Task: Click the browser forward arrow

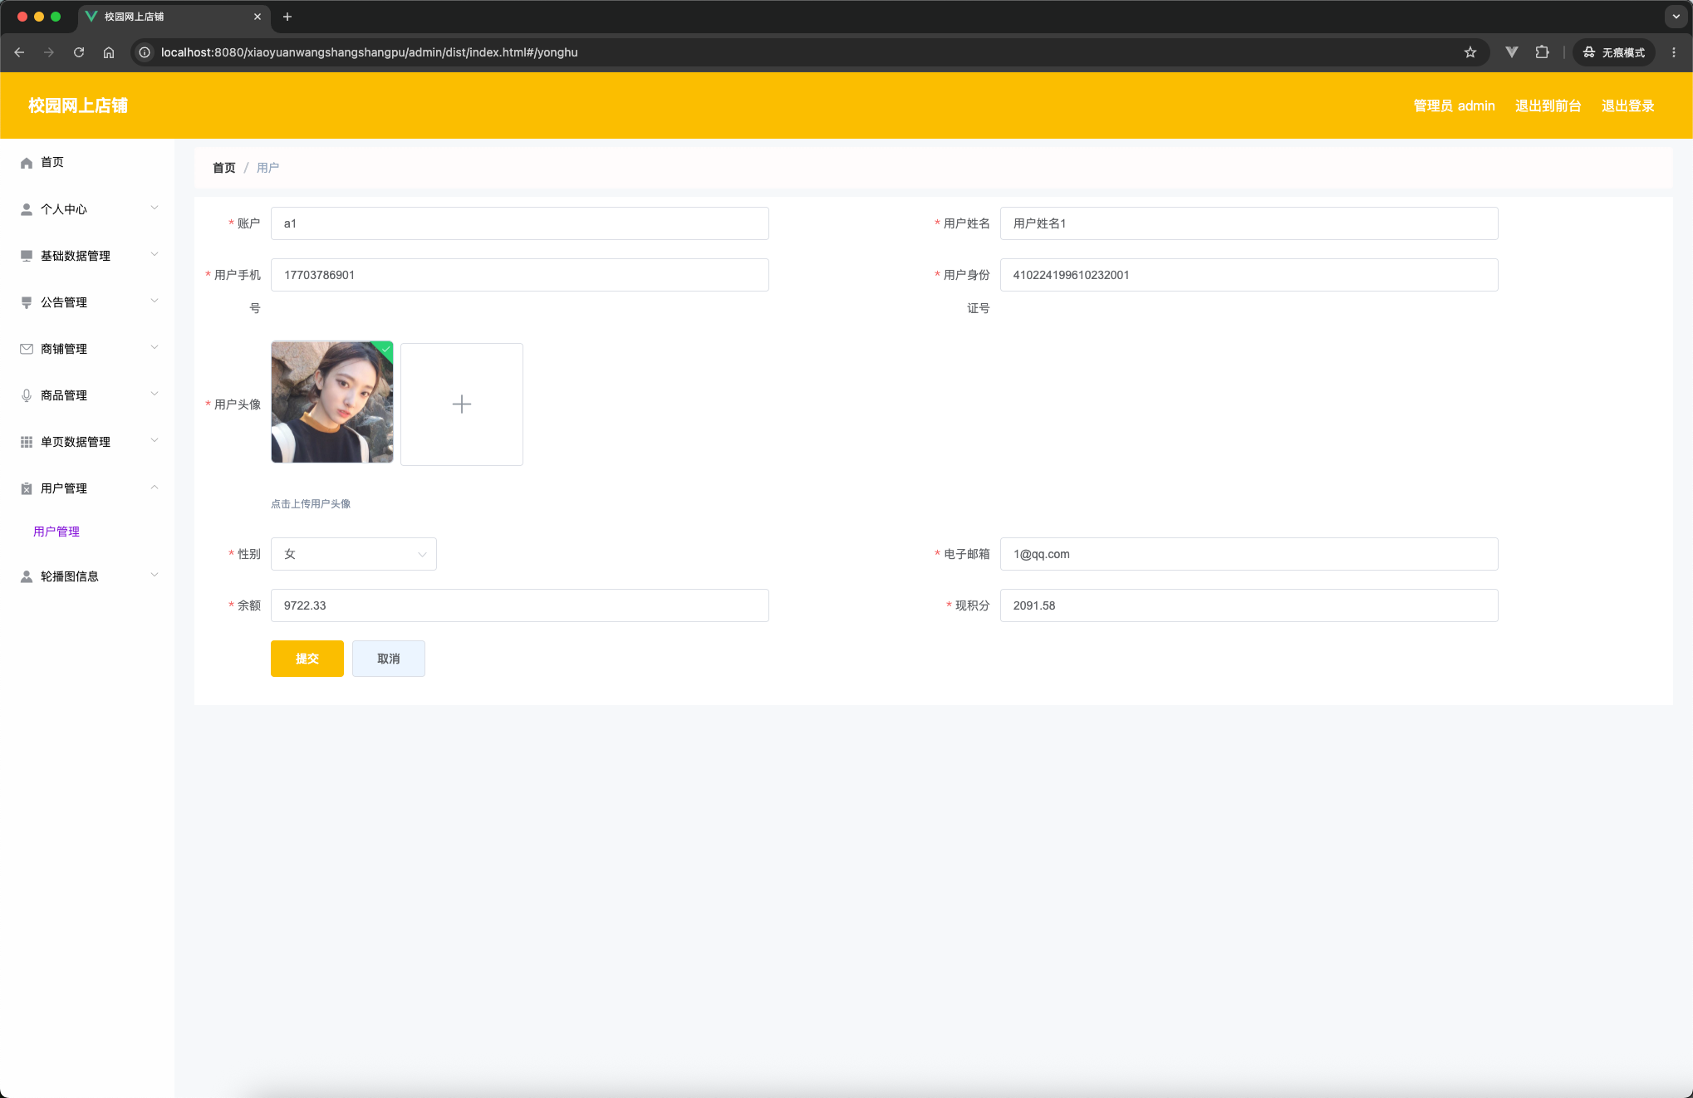Action: [49, 52]
